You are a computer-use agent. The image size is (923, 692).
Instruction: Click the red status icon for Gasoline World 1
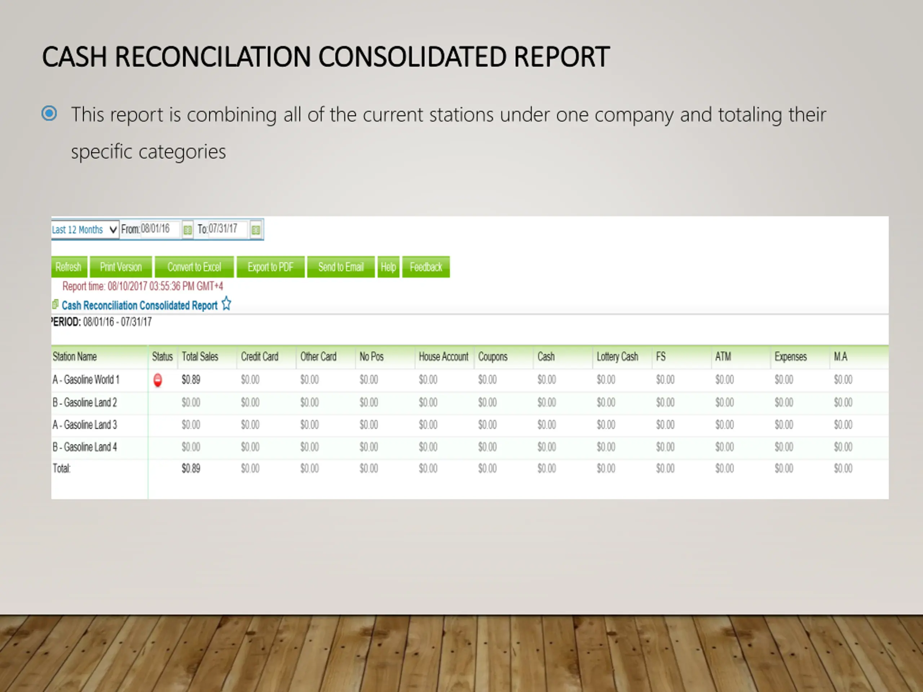pyautogui.click(x=158, y=380)
